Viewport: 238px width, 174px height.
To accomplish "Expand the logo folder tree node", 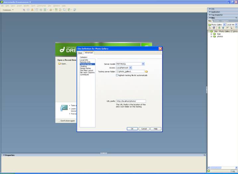I will click(x=211, y=34).
